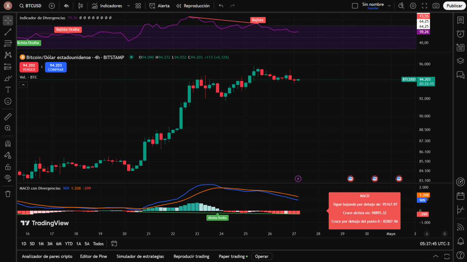Select the Todos time range
Viewport: 467px width, 262px height.
coord(98,244)
